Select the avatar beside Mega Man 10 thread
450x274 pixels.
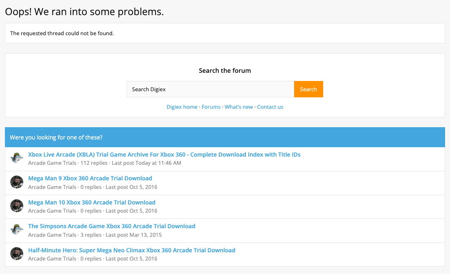(17, 206)
